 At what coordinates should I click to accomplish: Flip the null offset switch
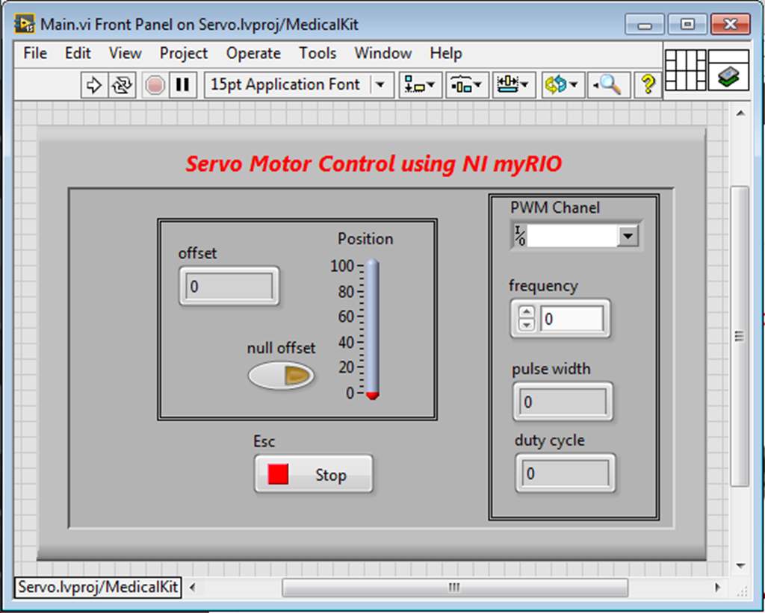282,376
